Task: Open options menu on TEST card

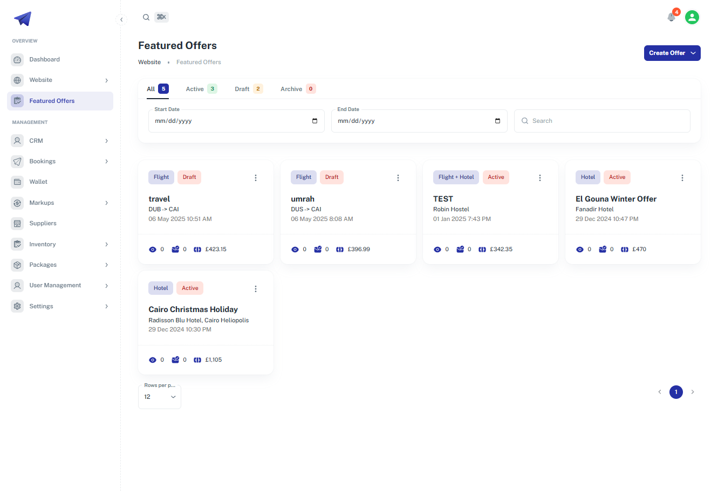Action: coord(540,178)
